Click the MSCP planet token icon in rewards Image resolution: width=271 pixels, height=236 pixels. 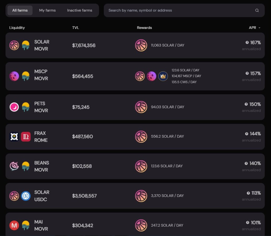151,76
